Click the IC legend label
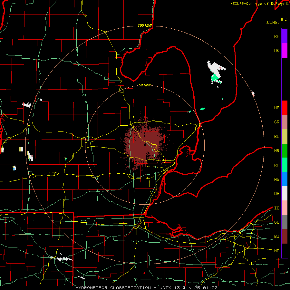Screen dimensions: 290x290 tap(276, 208)
